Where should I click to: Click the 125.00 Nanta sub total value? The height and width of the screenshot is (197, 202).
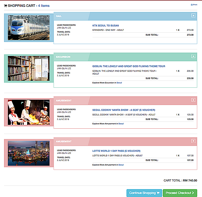[x=190, y=119]
